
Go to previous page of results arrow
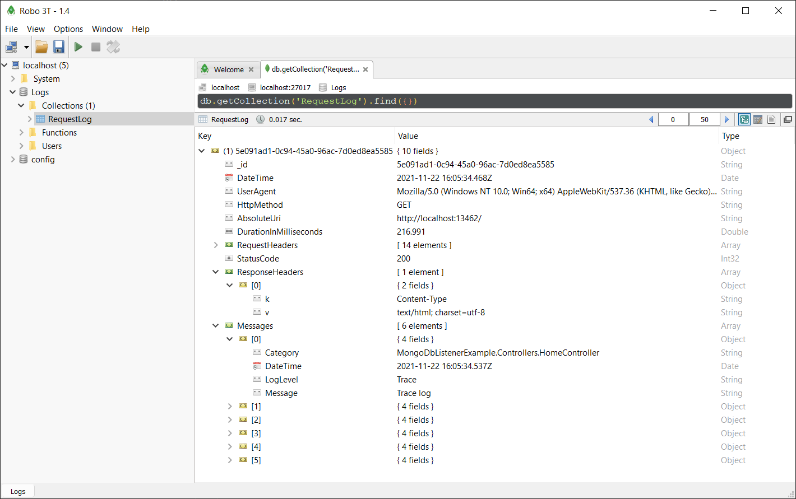[x=651, y=119]
